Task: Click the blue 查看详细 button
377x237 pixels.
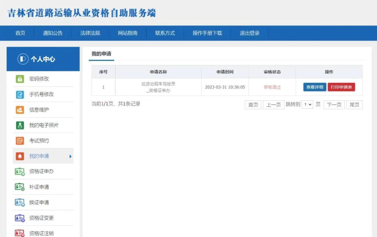Action: click(315, 87)
